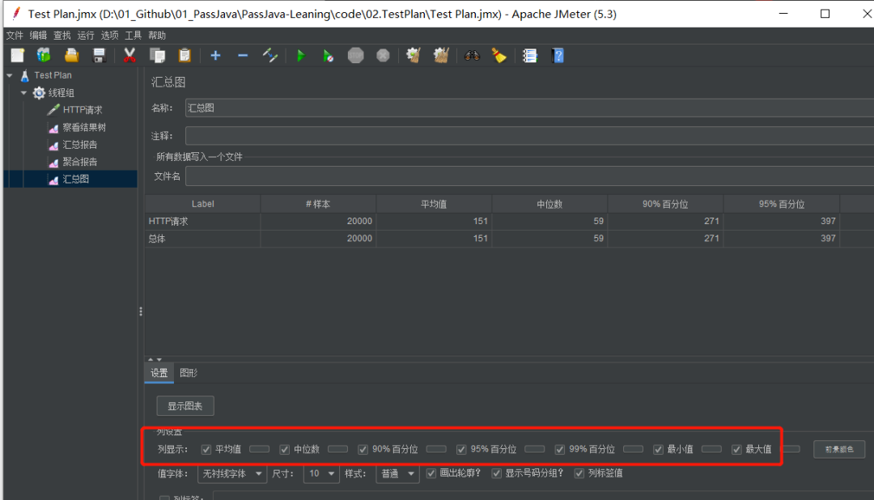
Task: Open the 帮助 menu
Action: [x=157, y=36]
